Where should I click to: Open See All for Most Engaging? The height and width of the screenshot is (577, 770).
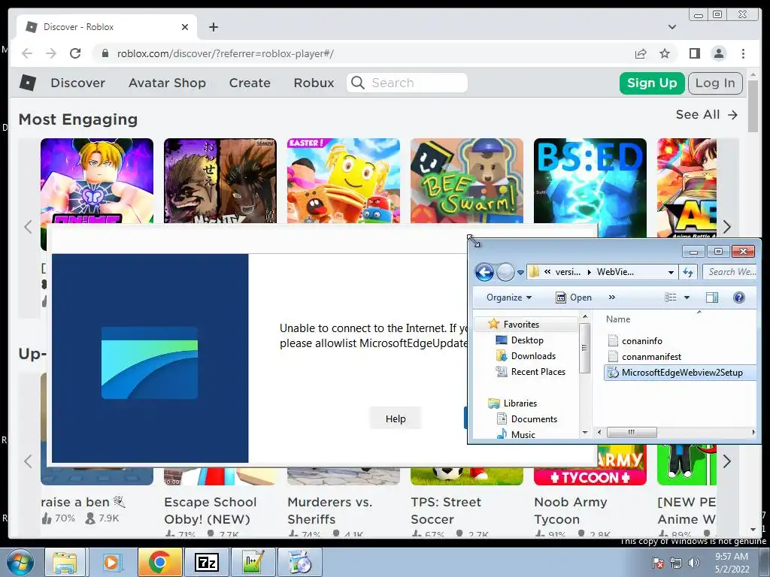[707, 114]
